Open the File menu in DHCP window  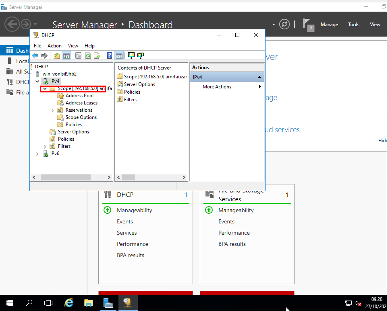pyautogui.click(x=37, y=46)
